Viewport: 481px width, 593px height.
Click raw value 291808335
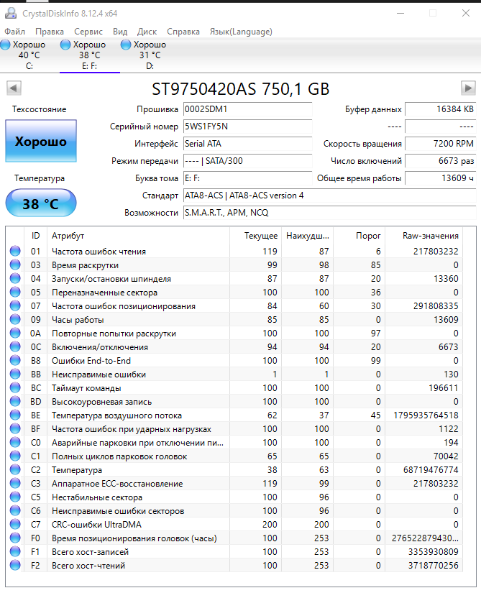point(436,306)
